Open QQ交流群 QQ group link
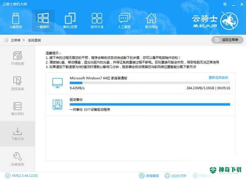Screen dimensions: 246x179 point(175,176)
